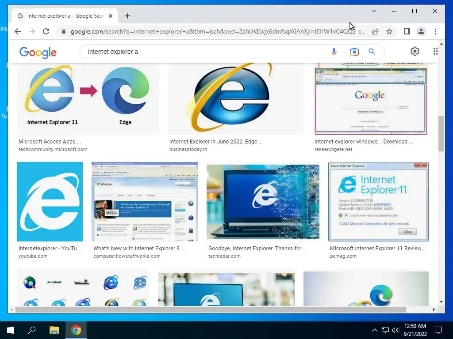
Task: Open Microsoft Access Apps result link
Action: 50,142
